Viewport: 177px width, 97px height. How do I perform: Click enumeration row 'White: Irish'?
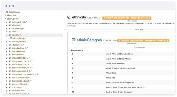[x=123, y=78]
